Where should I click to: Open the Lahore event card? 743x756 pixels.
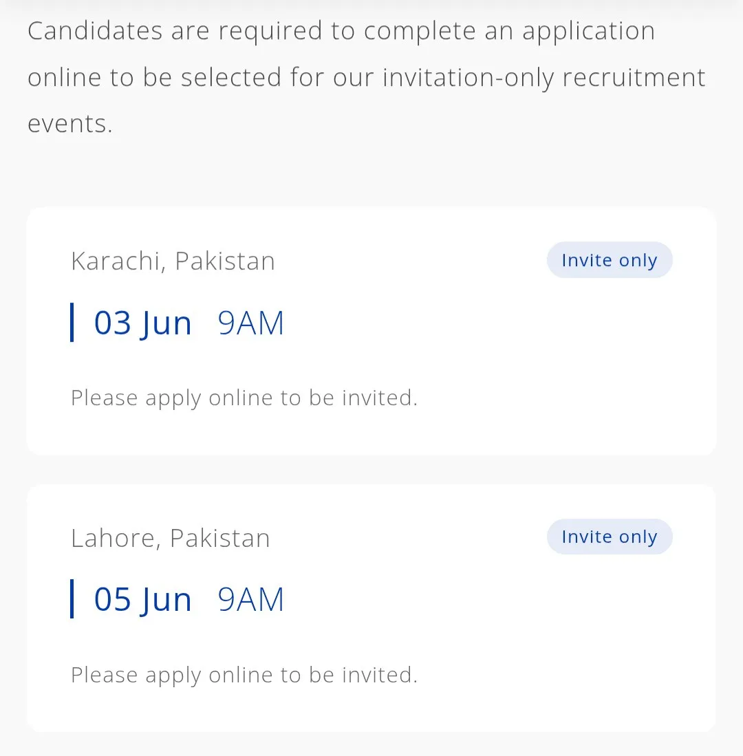[x=371, y=609]
